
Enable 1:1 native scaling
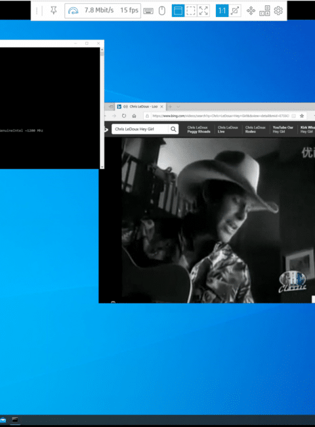tap(222, 11)
